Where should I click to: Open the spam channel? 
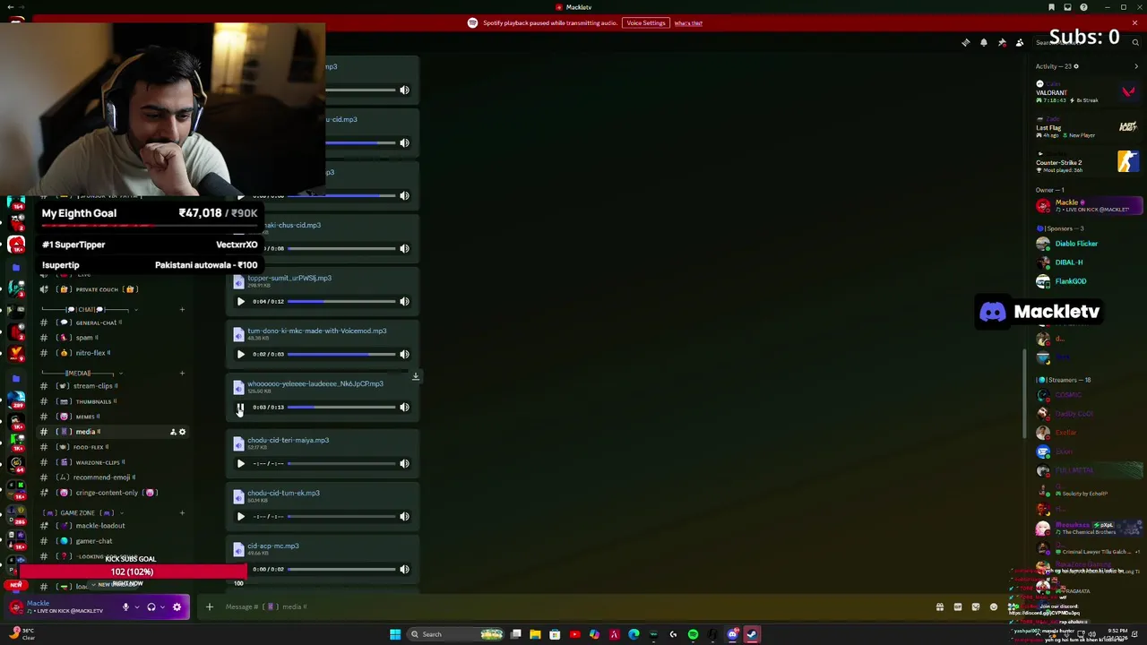[112, 338]
